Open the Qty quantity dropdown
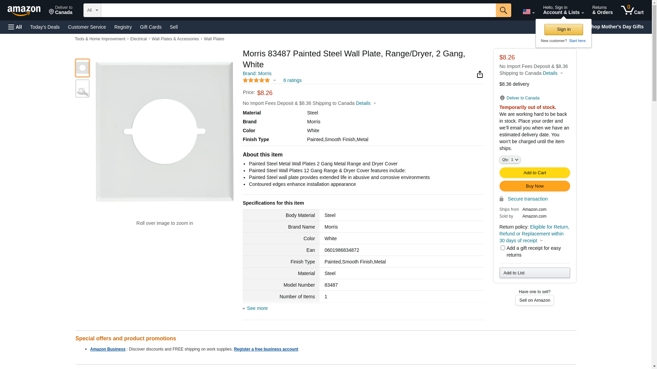 [510, 160]
